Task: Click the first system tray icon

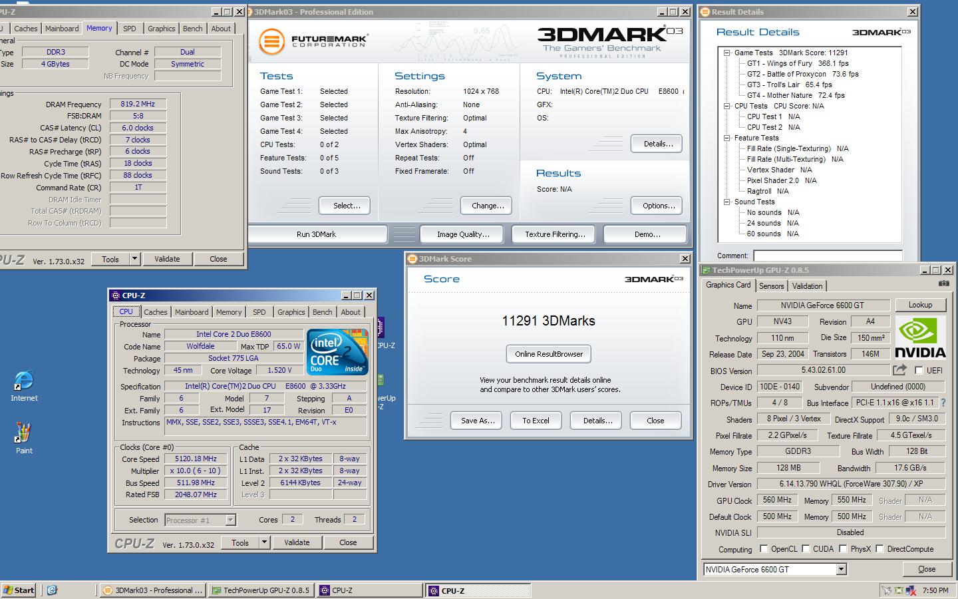Action: [885, 590]
